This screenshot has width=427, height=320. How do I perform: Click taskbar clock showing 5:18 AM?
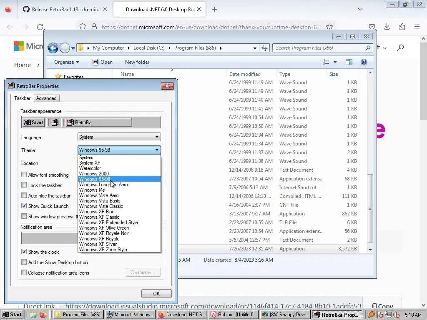[x=413, y=315]
